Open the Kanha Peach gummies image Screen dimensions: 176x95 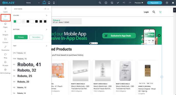[58, 71]
